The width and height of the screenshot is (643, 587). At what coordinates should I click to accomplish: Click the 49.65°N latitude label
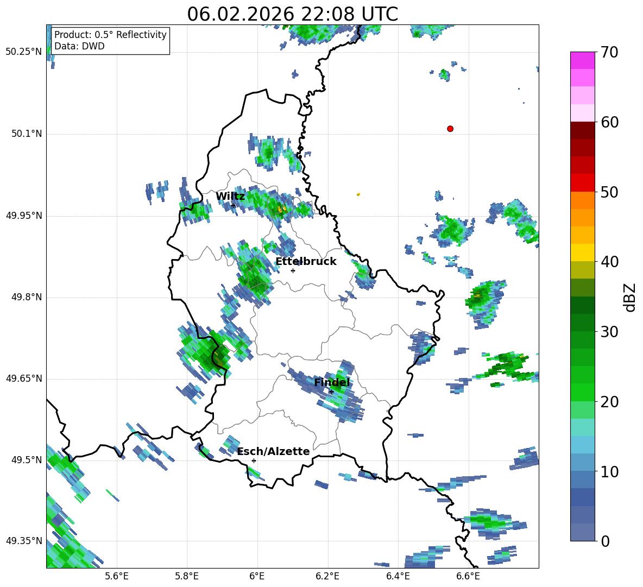click(24, 378)
